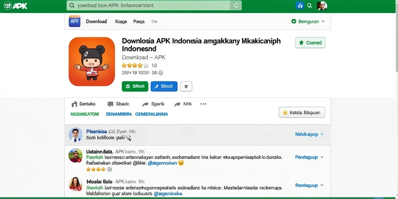
Task: Click the smiley icon after 2004 numbers
Action: click(161, 73)
